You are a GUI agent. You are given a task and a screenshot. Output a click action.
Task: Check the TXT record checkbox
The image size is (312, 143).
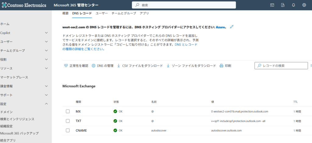[68, 121]
